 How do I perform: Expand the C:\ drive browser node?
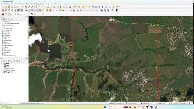pyautogui.click(x=1, y=27)
